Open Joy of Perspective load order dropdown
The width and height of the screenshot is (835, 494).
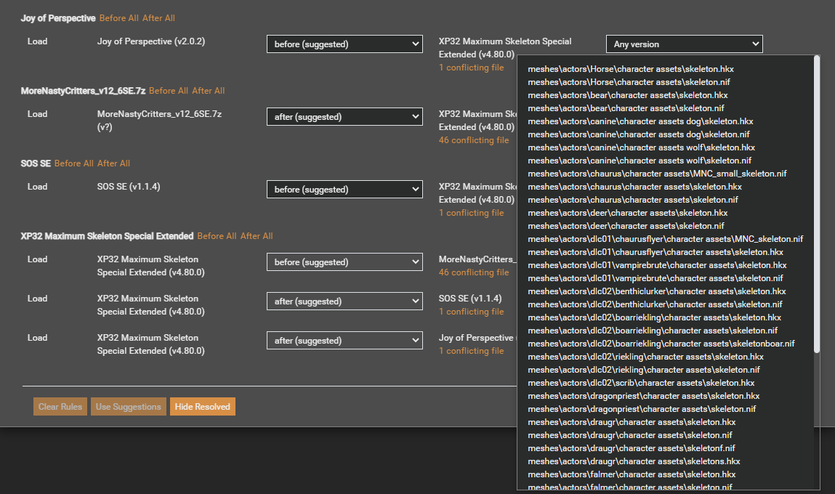coord(344,44)
